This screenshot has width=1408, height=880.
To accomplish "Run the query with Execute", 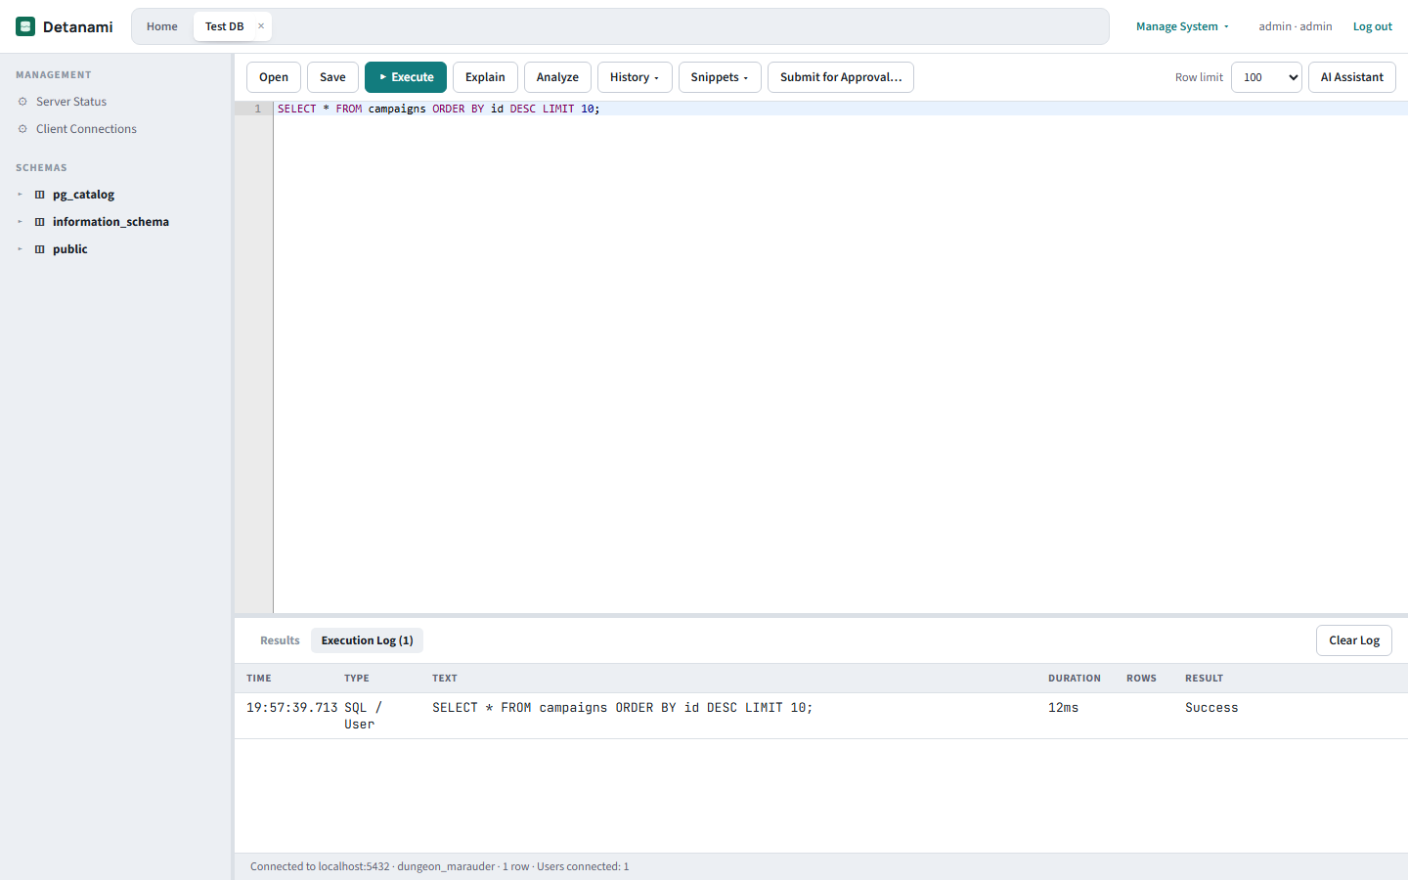I will click(406, 77).
